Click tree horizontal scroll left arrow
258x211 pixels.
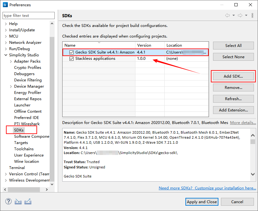pyautogui.click(x=5, y=189)
